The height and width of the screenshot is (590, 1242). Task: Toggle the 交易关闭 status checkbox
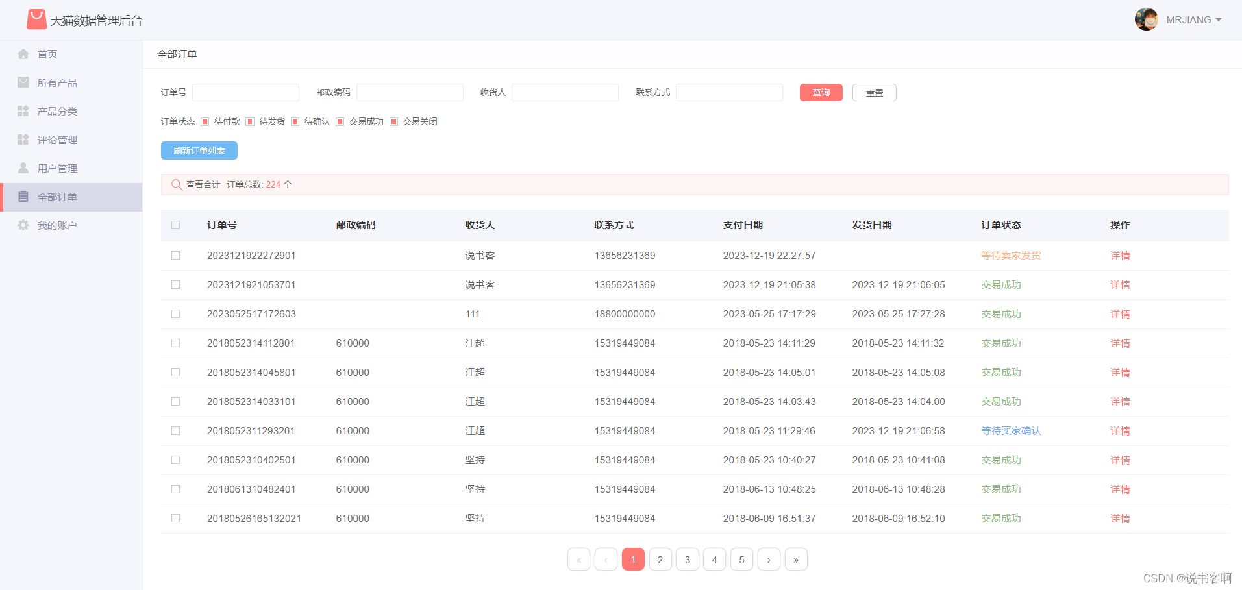pos(394,121)
